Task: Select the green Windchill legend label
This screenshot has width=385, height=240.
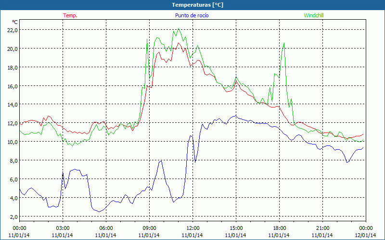Action: [314, 15]
